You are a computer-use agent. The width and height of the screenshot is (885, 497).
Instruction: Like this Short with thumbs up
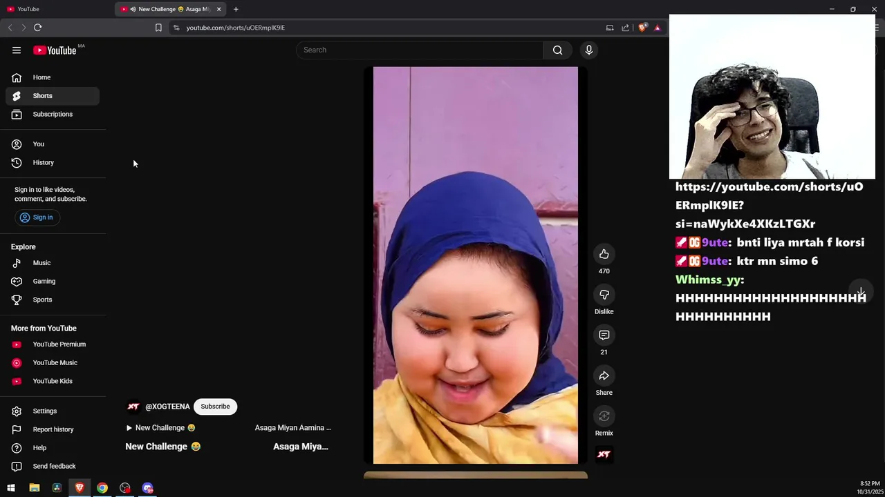[x=604, y=254]
